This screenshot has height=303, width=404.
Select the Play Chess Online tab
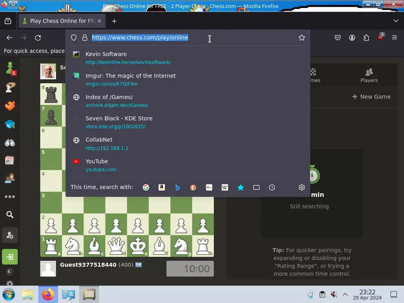click(62, 21)
